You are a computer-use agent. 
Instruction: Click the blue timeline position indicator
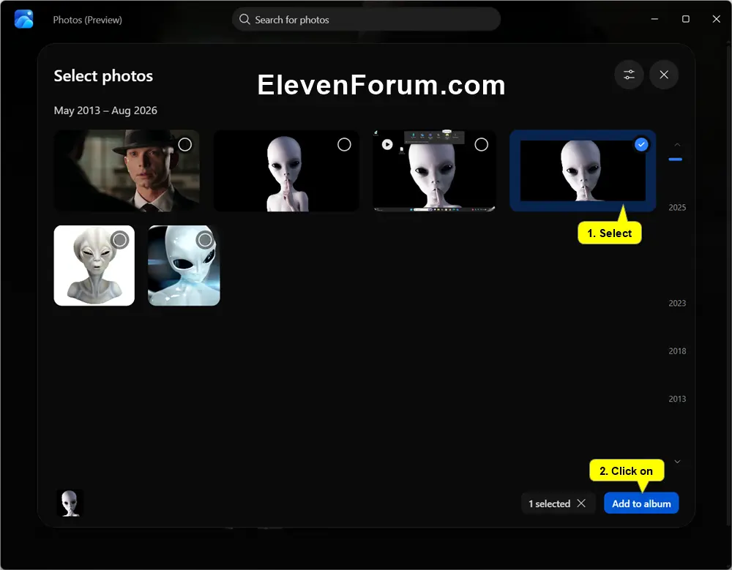tap(675, 160)
